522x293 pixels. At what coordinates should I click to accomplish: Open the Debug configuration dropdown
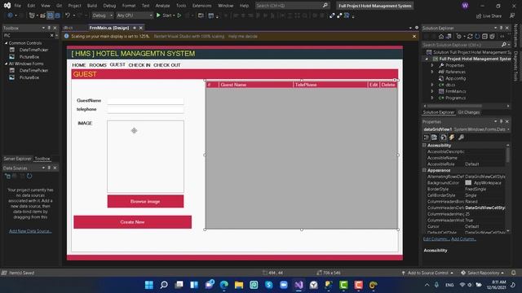pyautogui.click(x=103, y=15)
